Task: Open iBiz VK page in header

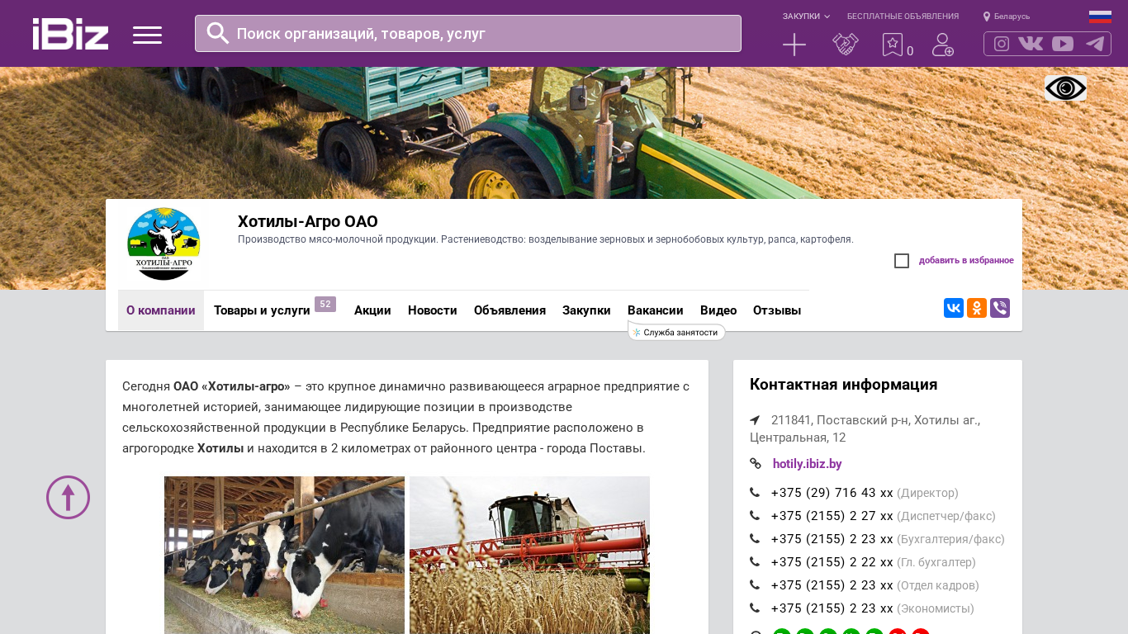Action: point(1031,44)
